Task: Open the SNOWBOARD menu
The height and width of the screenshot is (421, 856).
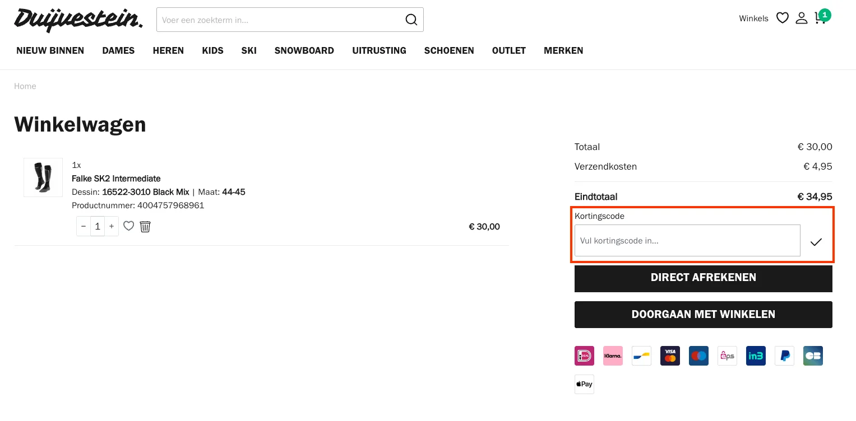Action: click(304, 50)
